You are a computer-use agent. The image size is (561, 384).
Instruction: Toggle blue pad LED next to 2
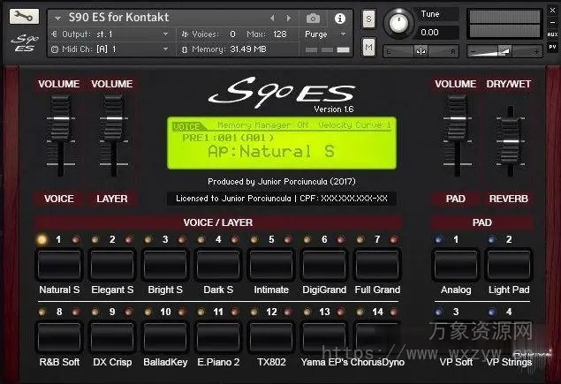click(x=491, y=239)
